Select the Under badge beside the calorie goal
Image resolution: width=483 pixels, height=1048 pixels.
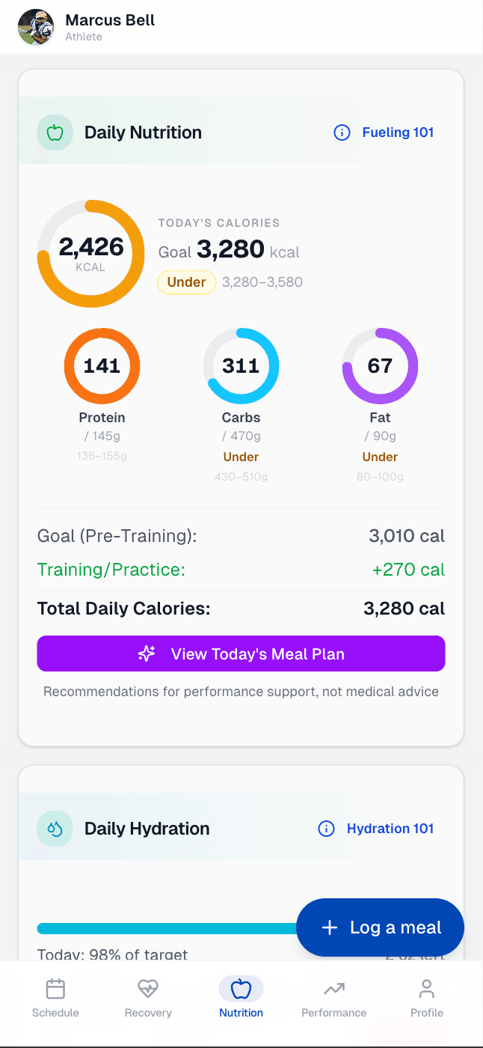[186, 282]
